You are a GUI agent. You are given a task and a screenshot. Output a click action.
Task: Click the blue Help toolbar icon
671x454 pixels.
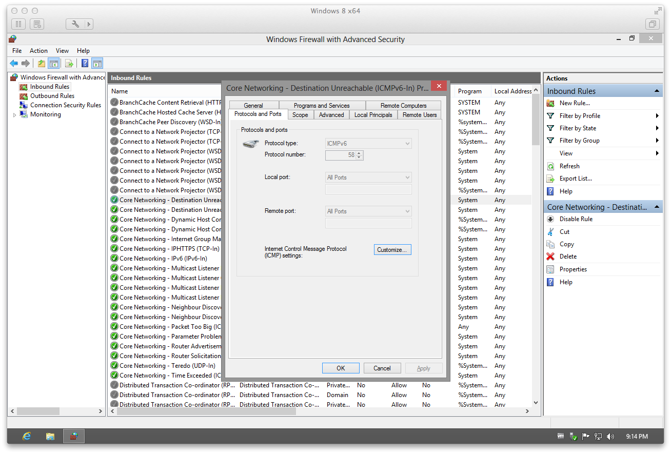click(x=85, y=64)
